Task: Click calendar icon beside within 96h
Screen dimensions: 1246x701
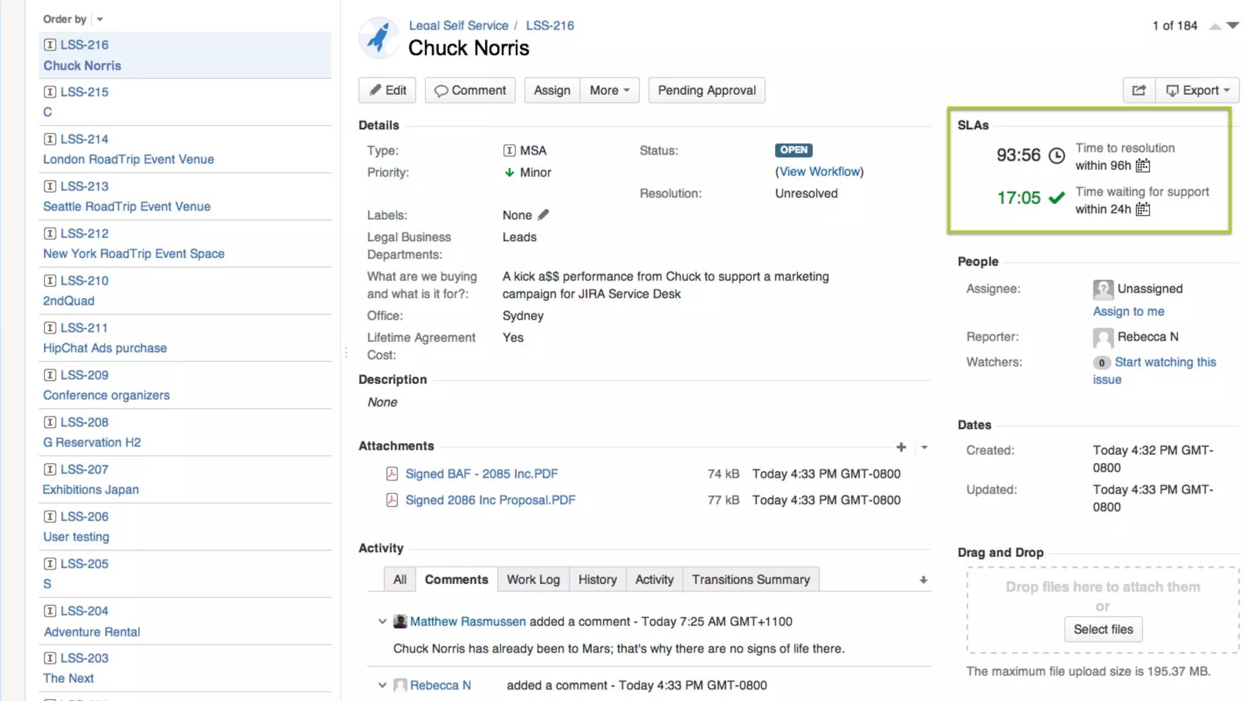Action: [1143, 166]
